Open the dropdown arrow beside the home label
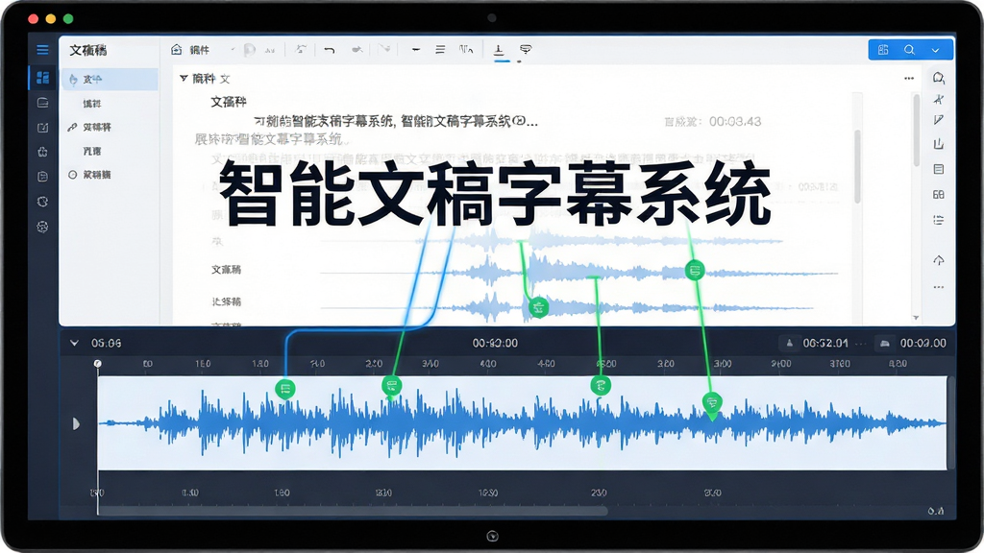The image size is (984, 553). [x=233, y=50]
